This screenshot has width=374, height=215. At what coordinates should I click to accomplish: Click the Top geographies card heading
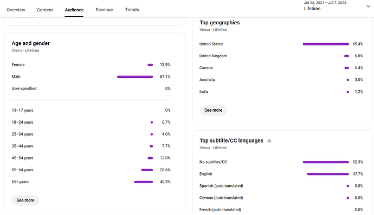(x=220, y=23)
